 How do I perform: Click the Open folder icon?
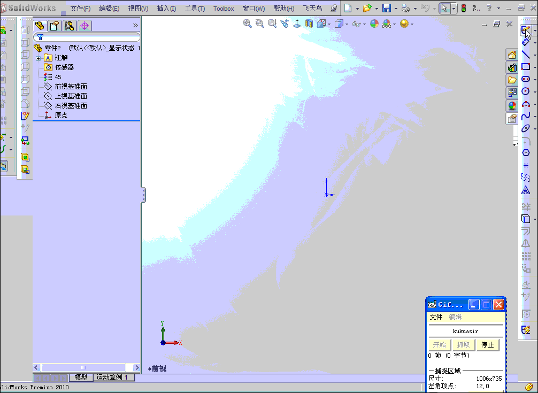point(367,8)
